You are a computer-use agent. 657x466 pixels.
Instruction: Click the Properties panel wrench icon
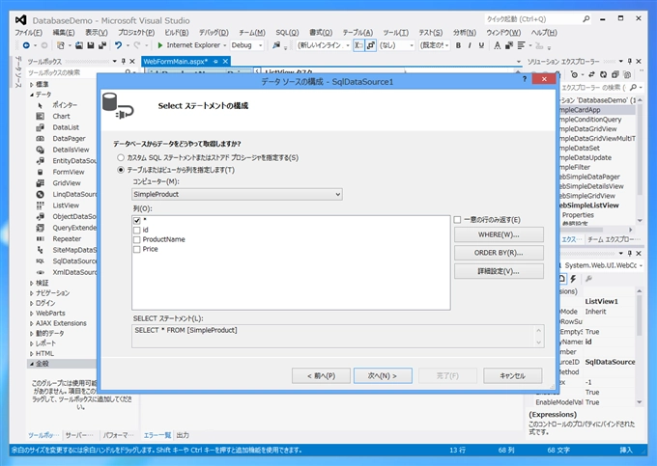[x=588, y=279]
